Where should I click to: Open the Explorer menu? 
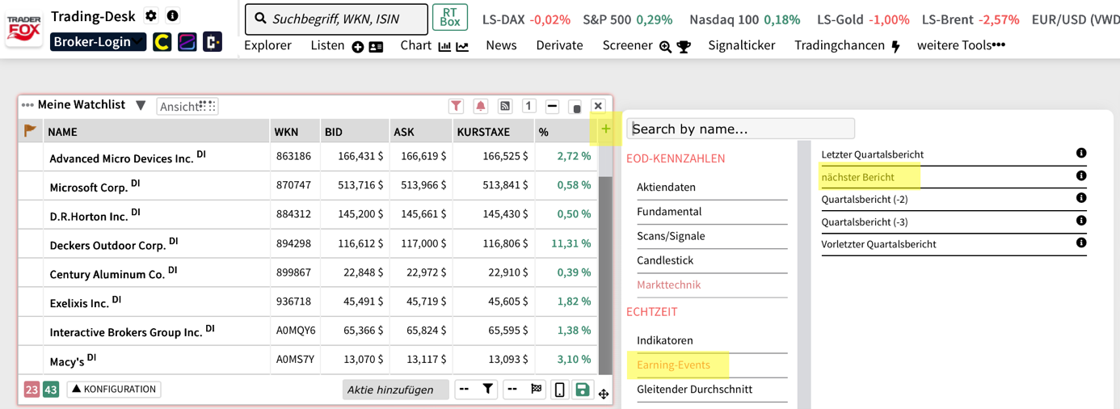pos(267,45)
